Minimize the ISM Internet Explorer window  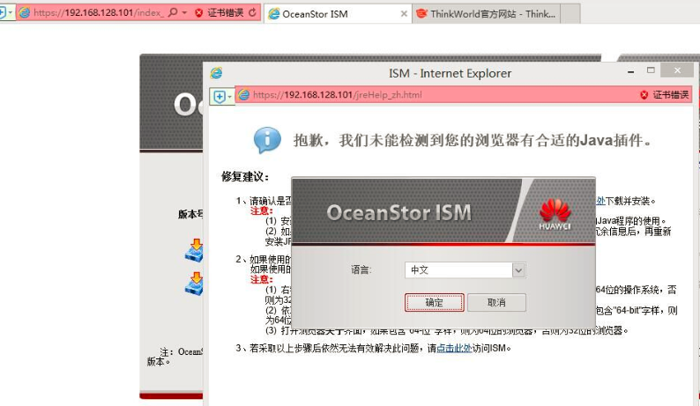(630, 72)
